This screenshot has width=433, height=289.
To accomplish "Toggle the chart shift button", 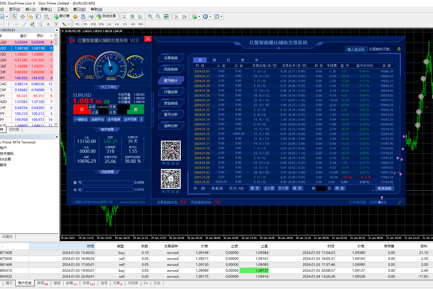I will (x=184, y=16).
